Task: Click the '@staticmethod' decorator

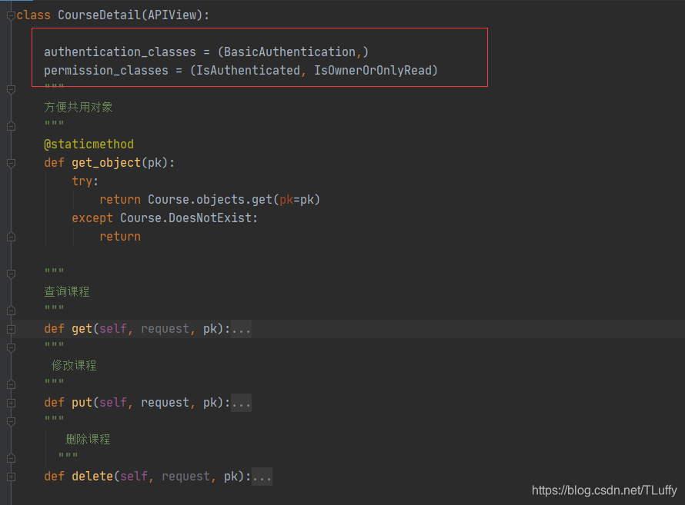Action: (x=89, y=145)
